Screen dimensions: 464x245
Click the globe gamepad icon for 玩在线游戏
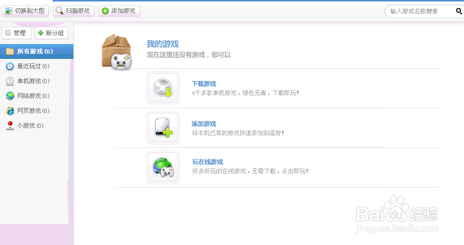point(163,167)
